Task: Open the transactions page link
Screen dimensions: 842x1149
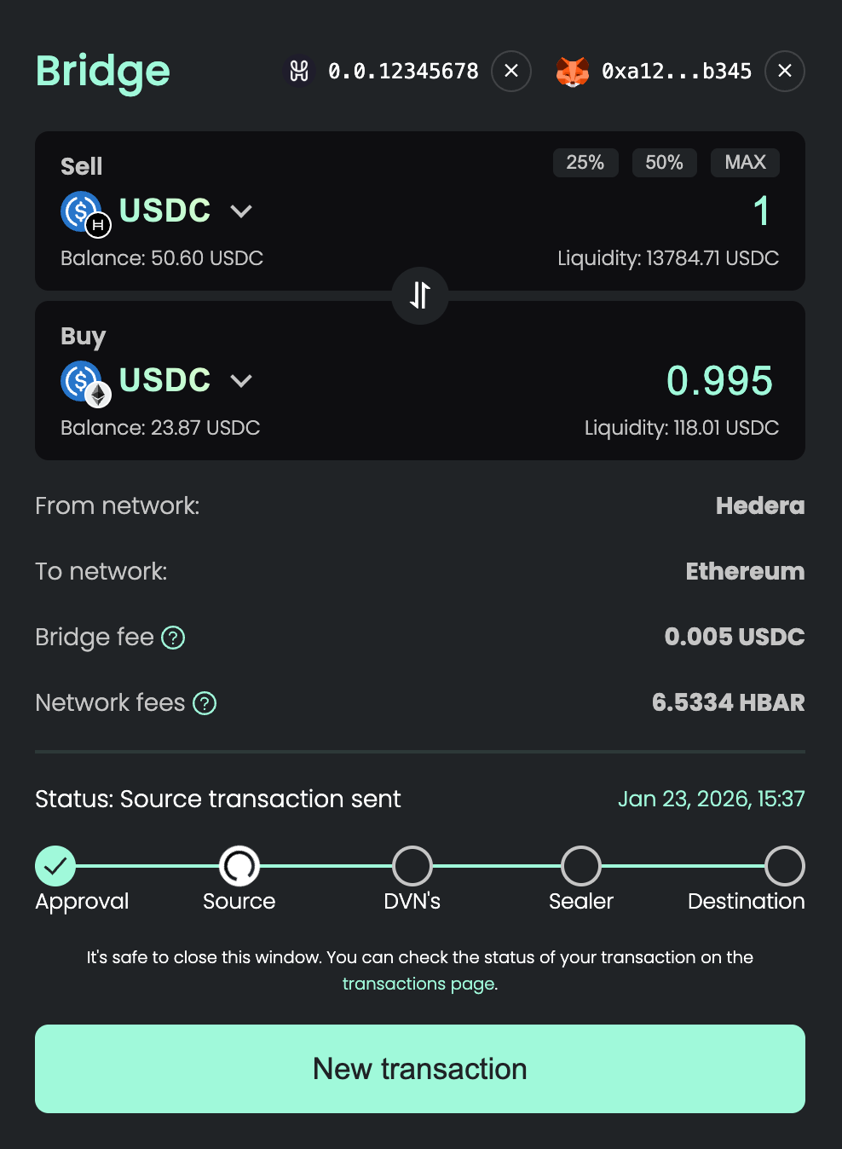Action: 419,984
